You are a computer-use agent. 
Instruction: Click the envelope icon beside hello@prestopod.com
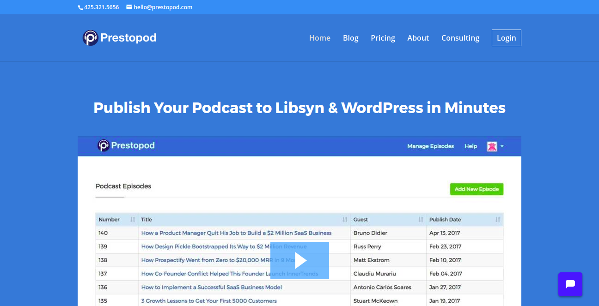pyautogui.click(x=129, y=7)
